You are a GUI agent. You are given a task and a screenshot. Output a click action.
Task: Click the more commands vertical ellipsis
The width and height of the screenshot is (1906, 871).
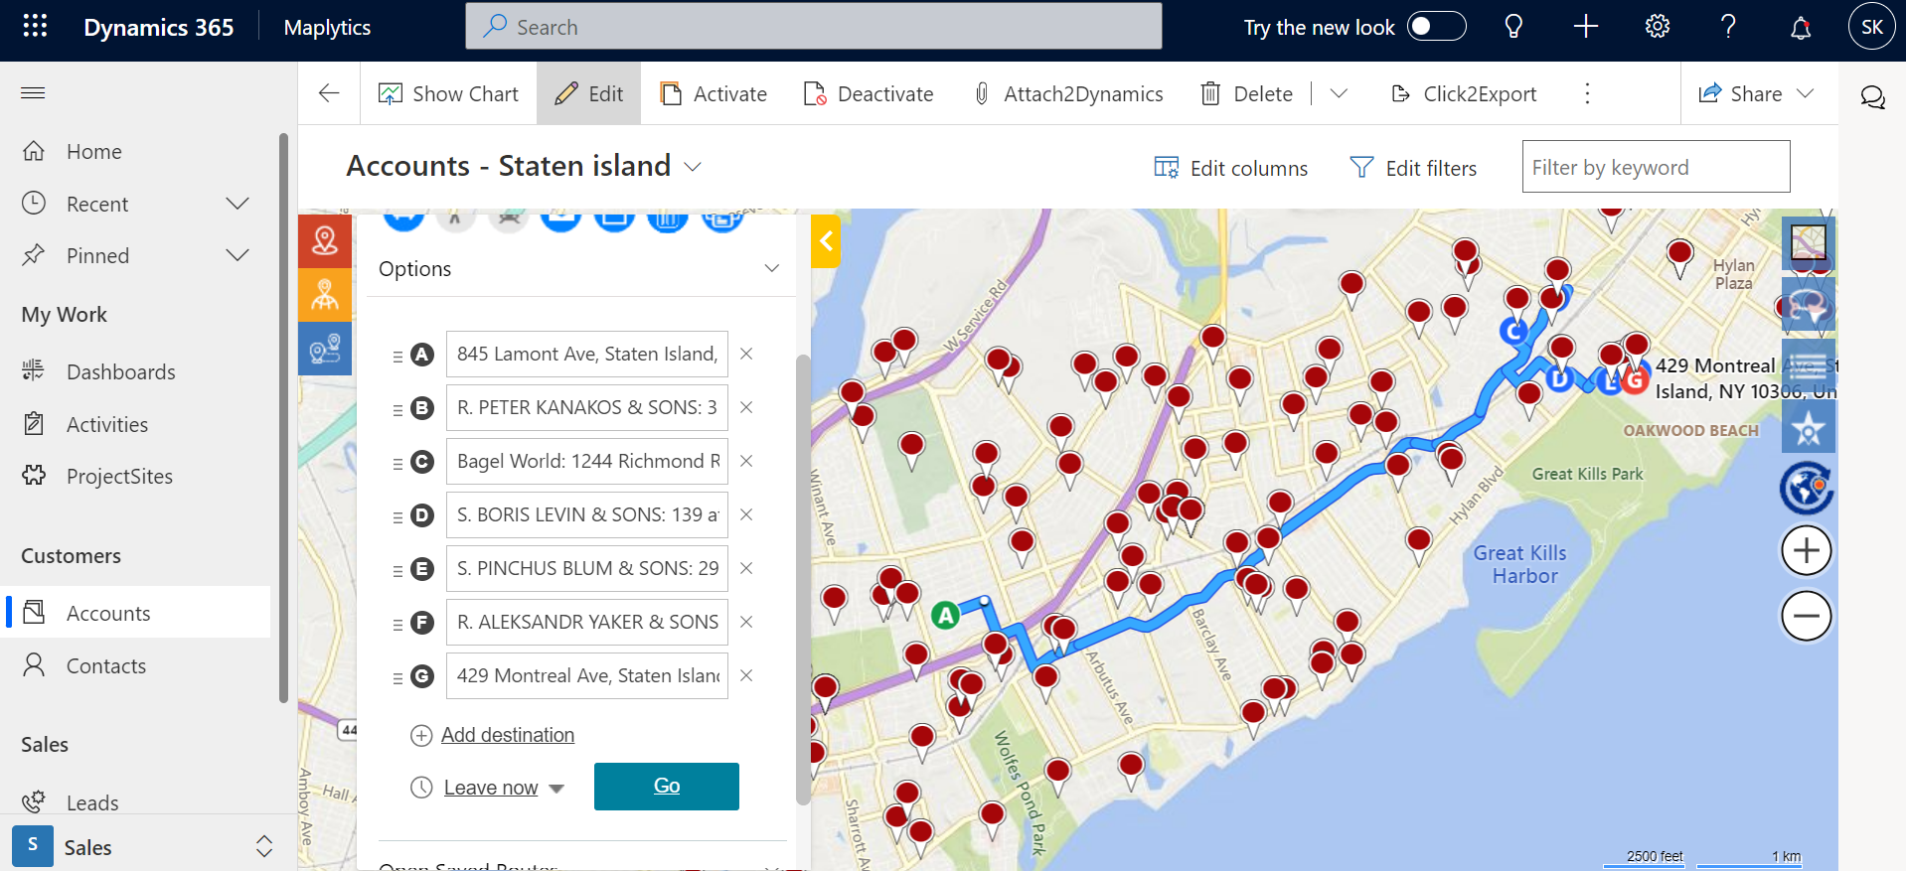point(1587,93)
